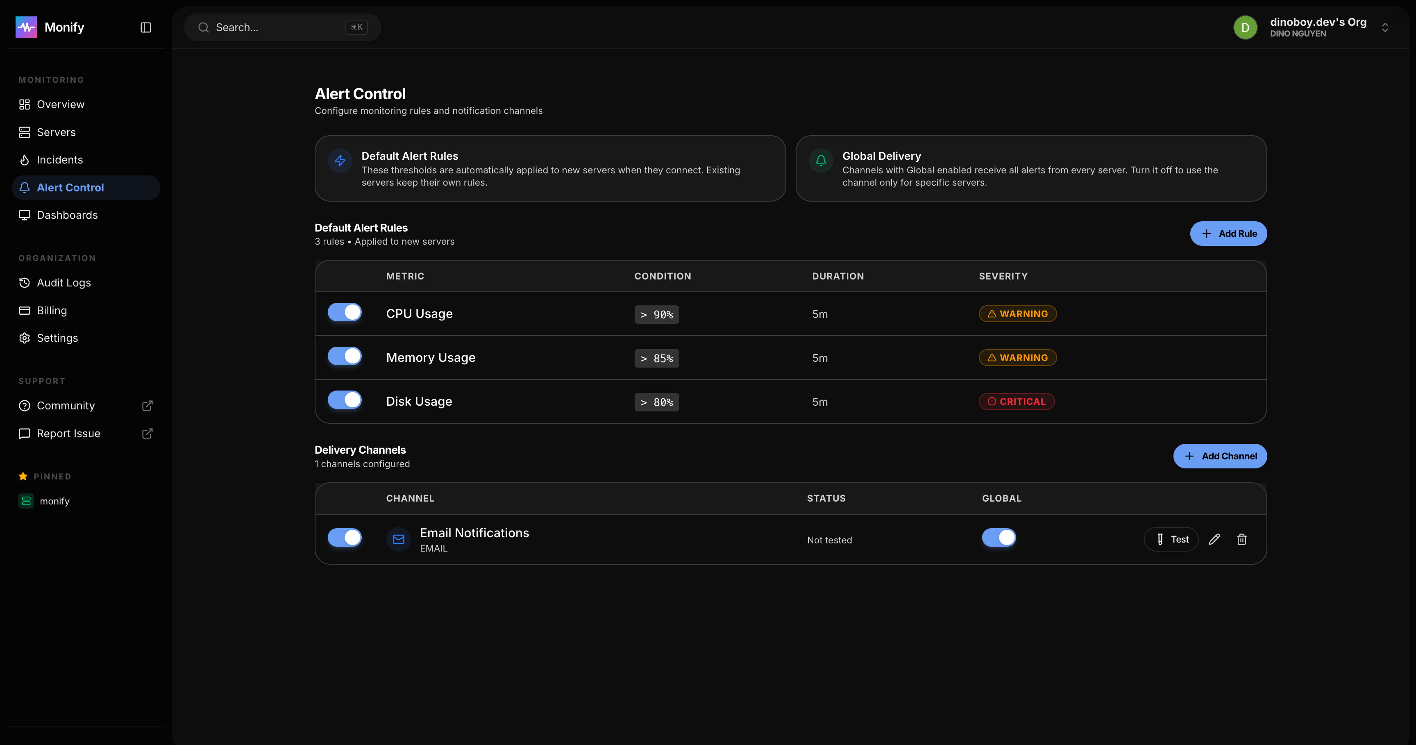Click the green D organization avatar
The width and height of the screenshot is (1416, 745).
point(1245,27)
